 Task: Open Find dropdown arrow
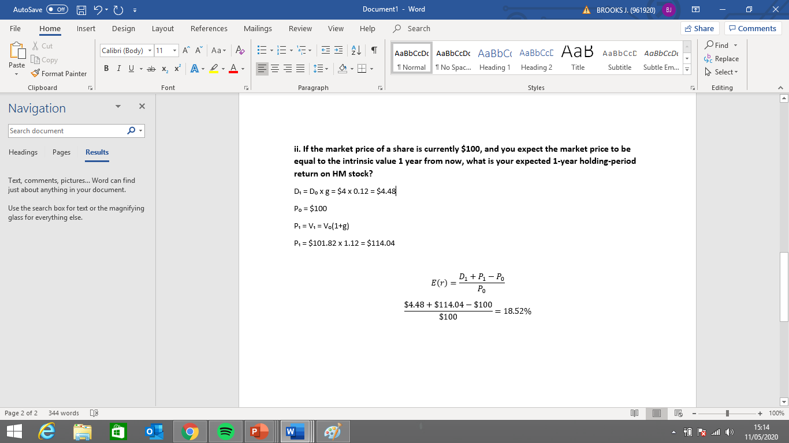[x=736, y=45]
